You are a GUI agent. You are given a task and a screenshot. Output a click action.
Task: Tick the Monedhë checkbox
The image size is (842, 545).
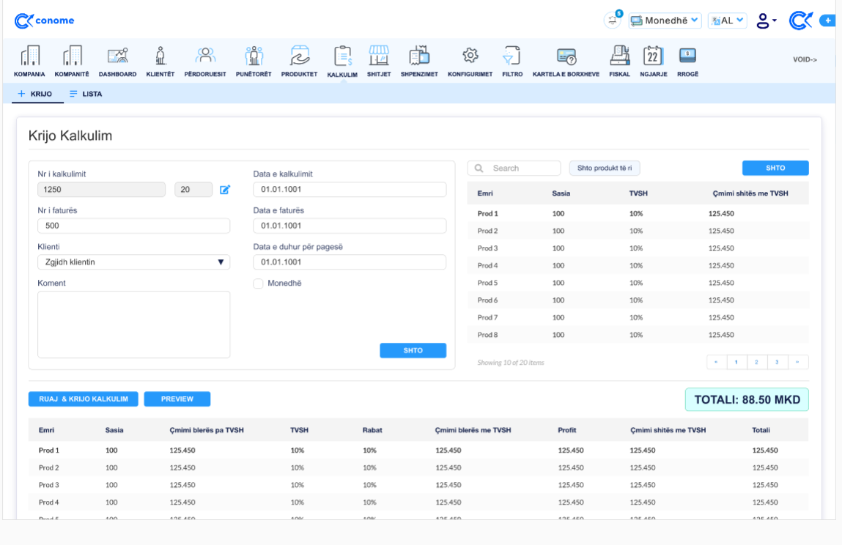click(258, 283)
